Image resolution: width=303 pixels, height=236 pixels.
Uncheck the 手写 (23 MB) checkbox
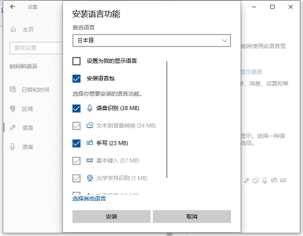pyautogui.click(x=76, y=143)
